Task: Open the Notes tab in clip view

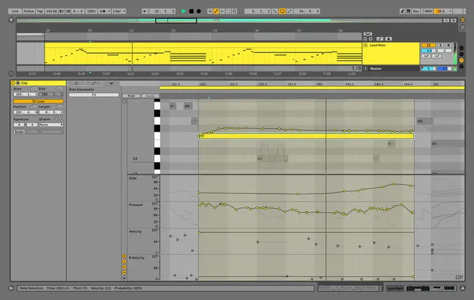Action: (75, 83)
